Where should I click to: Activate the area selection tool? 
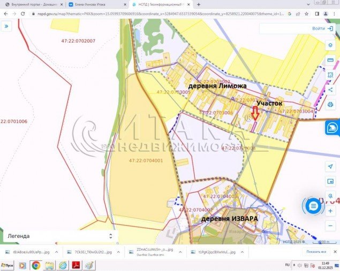[330, 75]
